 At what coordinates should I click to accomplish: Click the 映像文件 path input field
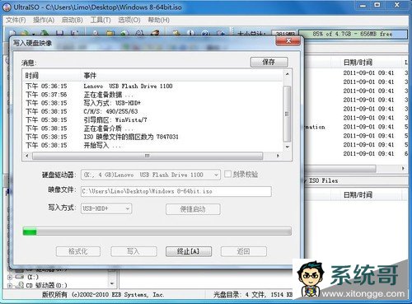point(176,191)
